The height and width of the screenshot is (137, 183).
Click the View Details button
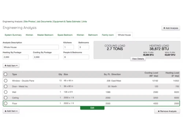pos(138,59)
